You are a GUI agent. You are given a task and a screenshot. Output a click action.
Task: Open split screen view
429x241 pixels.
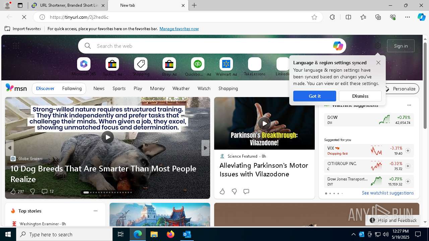[x=348, y=17]
